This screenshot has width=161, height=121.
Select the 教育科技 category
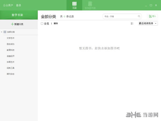(x=10, y=50)
